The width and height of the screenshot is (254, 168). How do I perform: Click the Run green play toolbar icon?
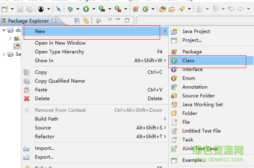click(x=86, y=9)
